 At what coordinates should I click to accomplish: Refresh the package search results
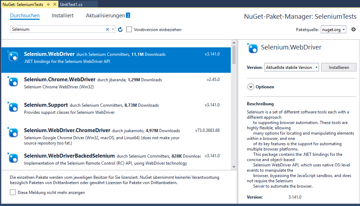click(120, 30)
